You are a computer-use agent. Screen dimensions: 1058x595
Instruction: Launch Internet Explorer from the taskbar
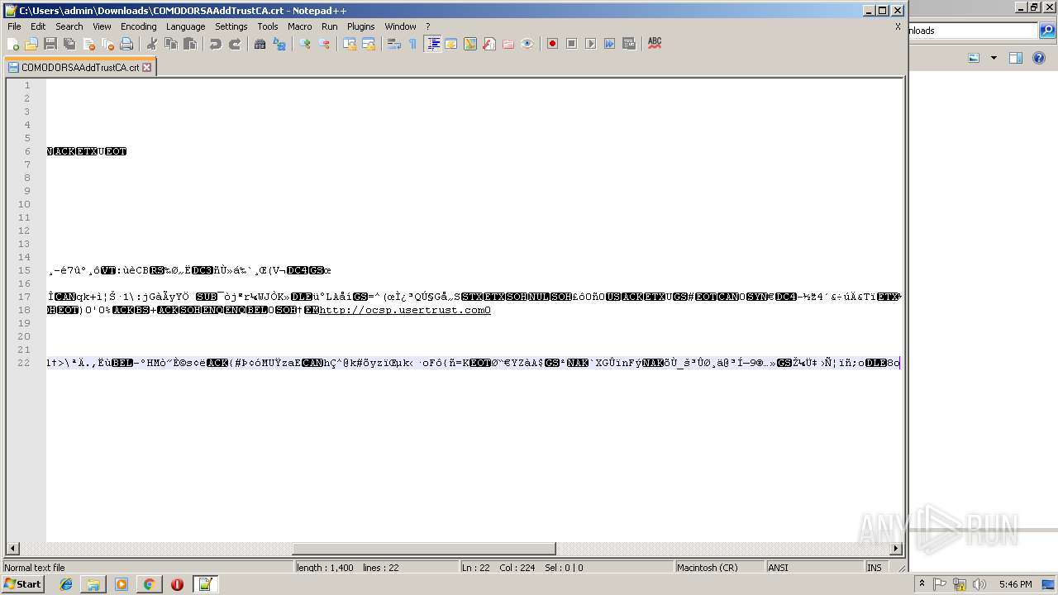tap(66, 584)
